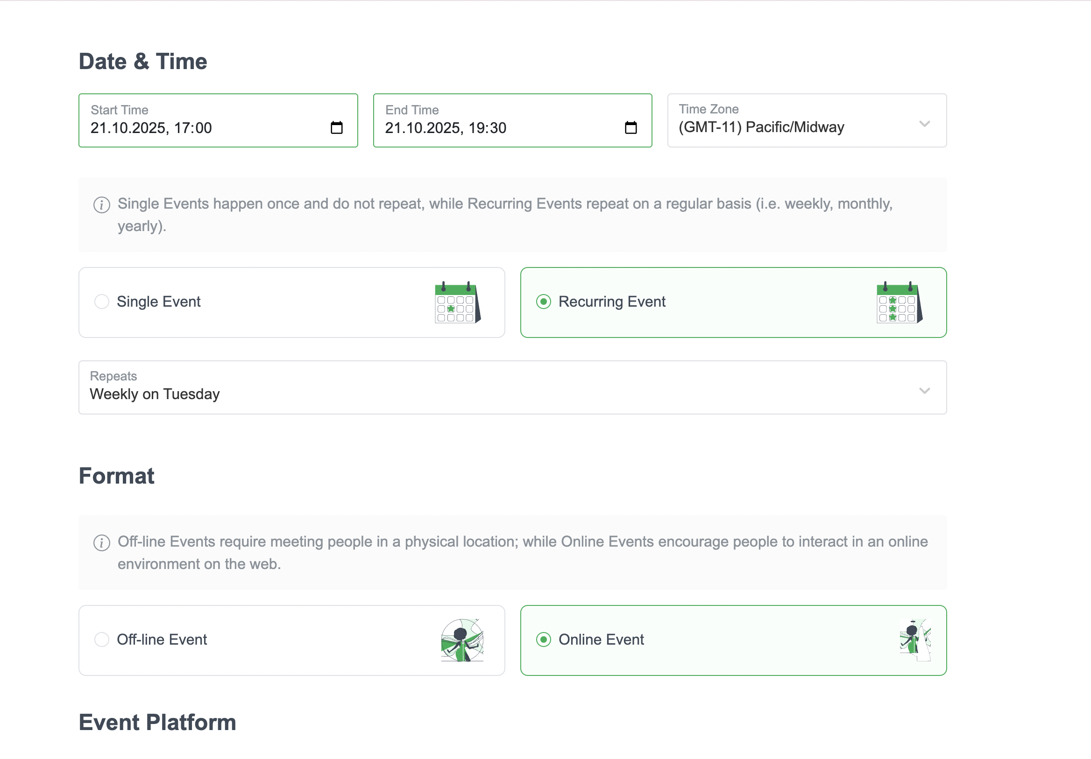Screen dimensions: 1091x759
Task: Click the Single Event calendar illustration
Action: coord(458,302)
